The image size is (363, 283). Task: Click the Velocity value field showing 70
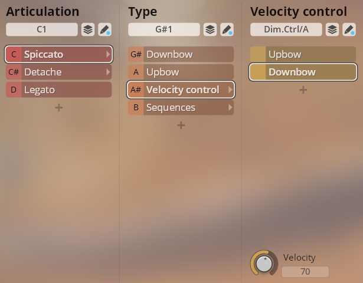point(305,272)
